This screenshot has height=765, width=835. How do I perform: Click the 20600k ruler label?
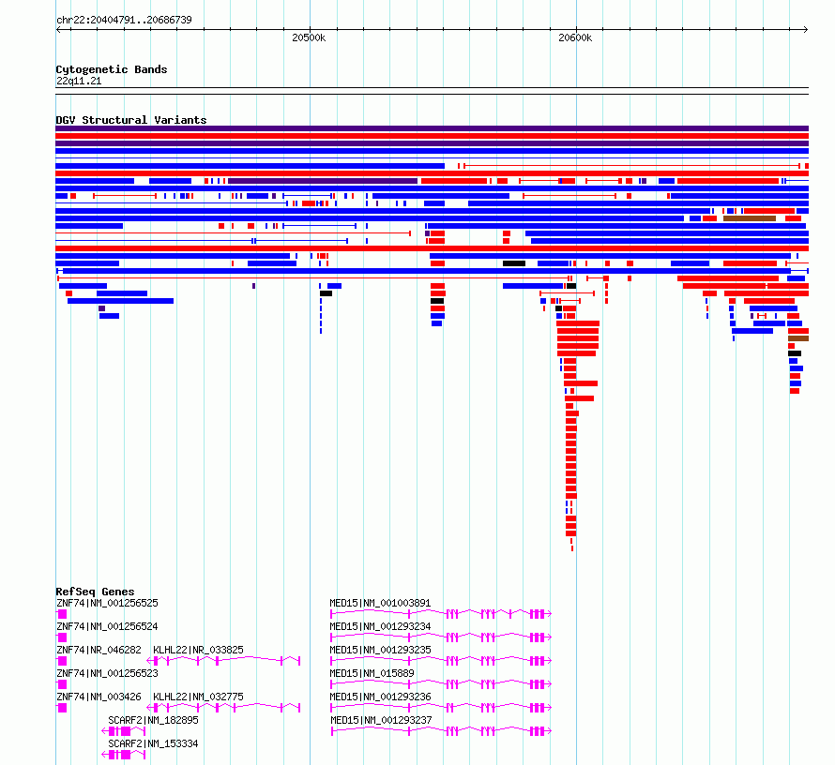[575, 37]
